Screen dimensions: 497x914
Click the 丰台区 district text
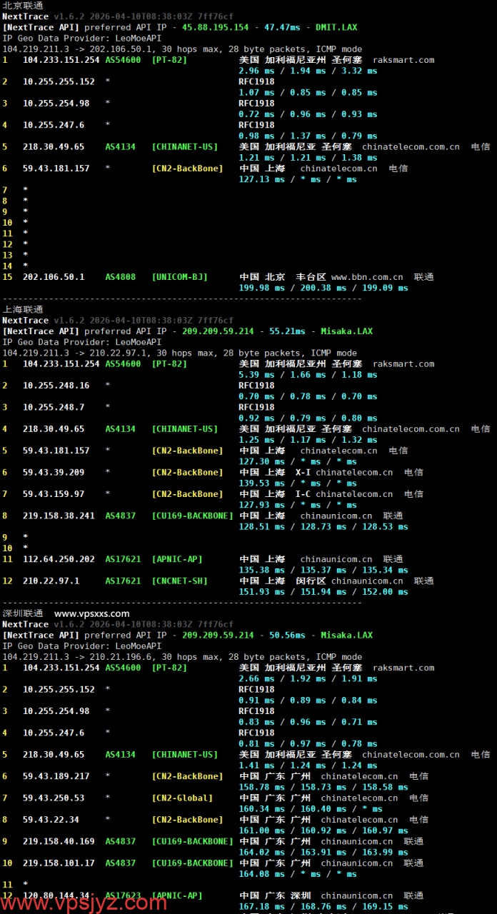coord(311,277)
